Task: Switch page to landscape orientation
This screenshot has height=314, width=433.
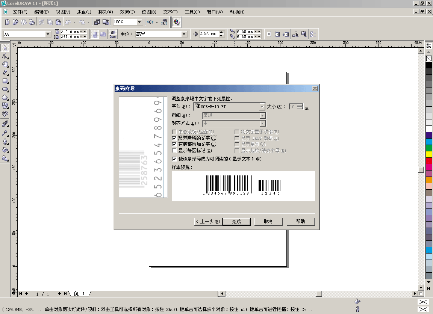Action: coord(102,34)
